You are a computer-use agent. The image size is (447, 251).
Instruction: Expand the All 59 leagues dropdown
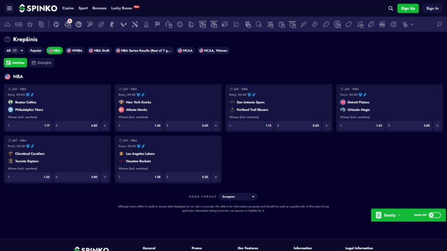click(14, 51)
